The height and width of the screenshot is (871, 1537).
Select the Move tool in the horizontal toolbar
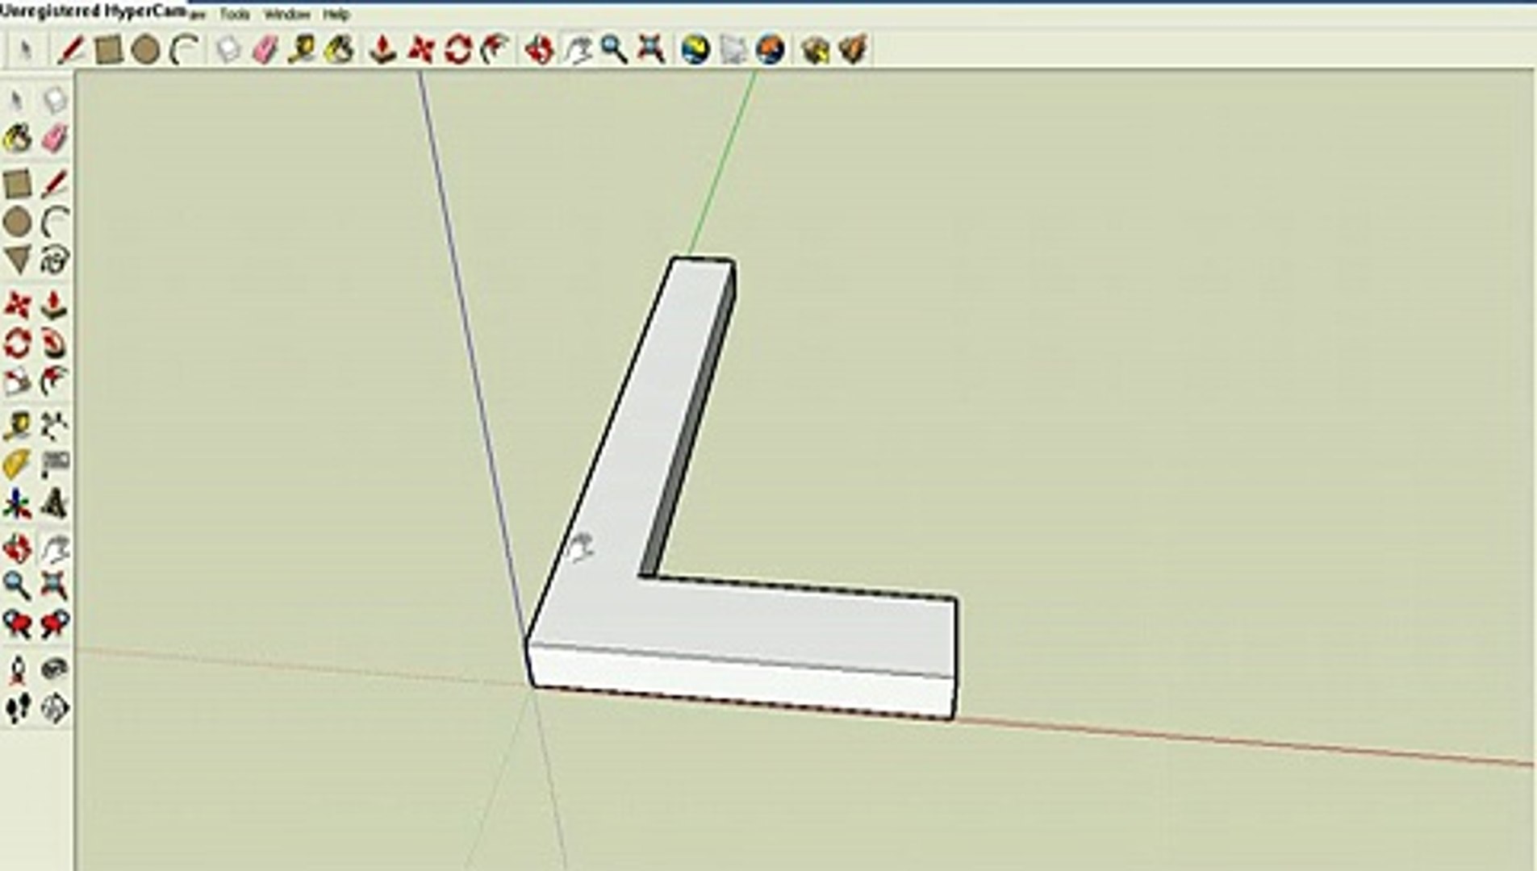[420, 50]
